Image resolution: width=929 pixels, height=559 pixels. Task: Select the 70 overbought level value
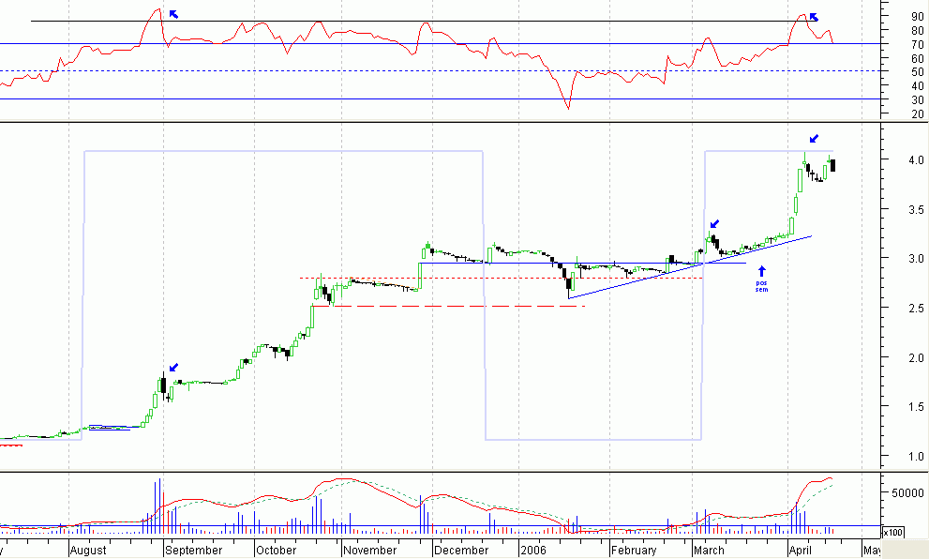(x=918, y=44)
